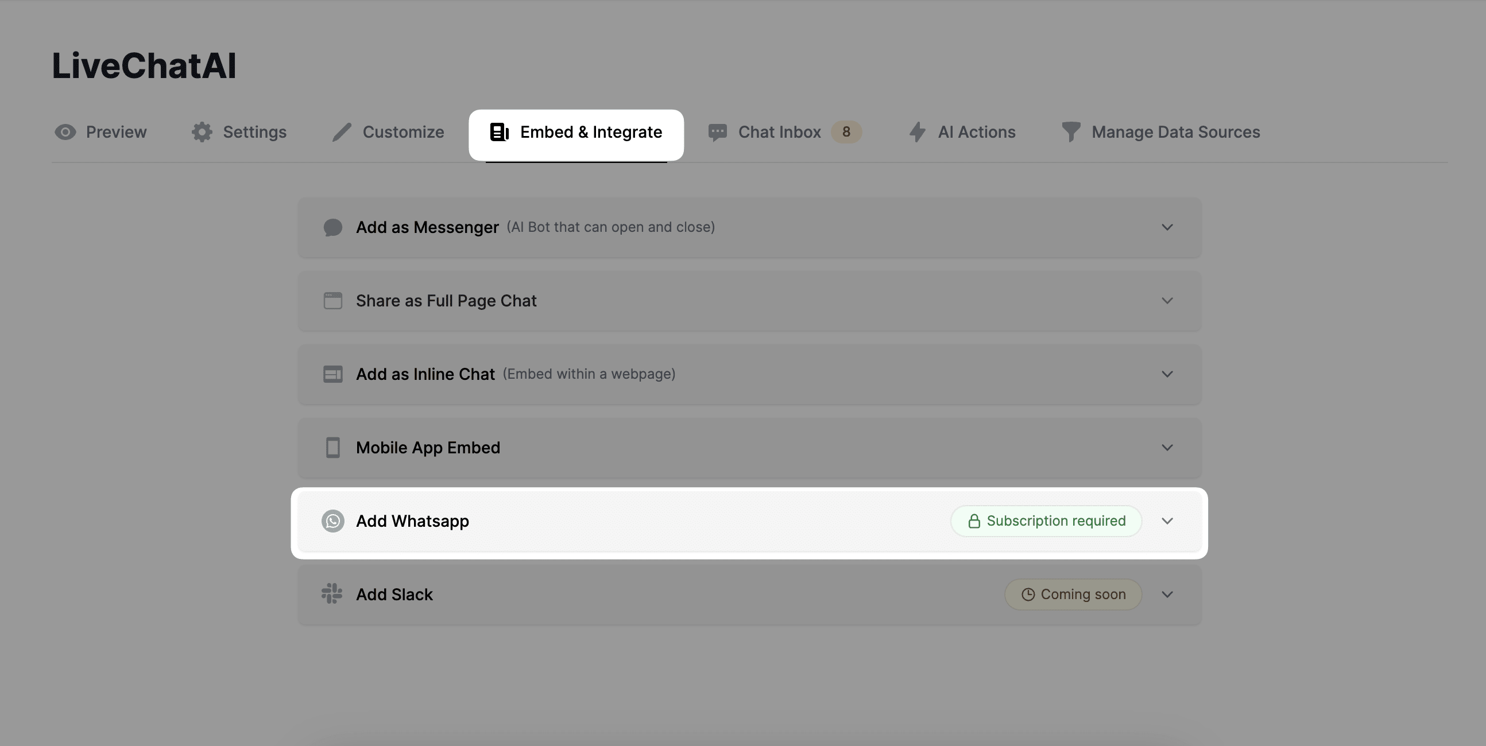Expand the Add as Messenger section
The width and height of the screenshot is (1486, 746).
pos(1167,227)
